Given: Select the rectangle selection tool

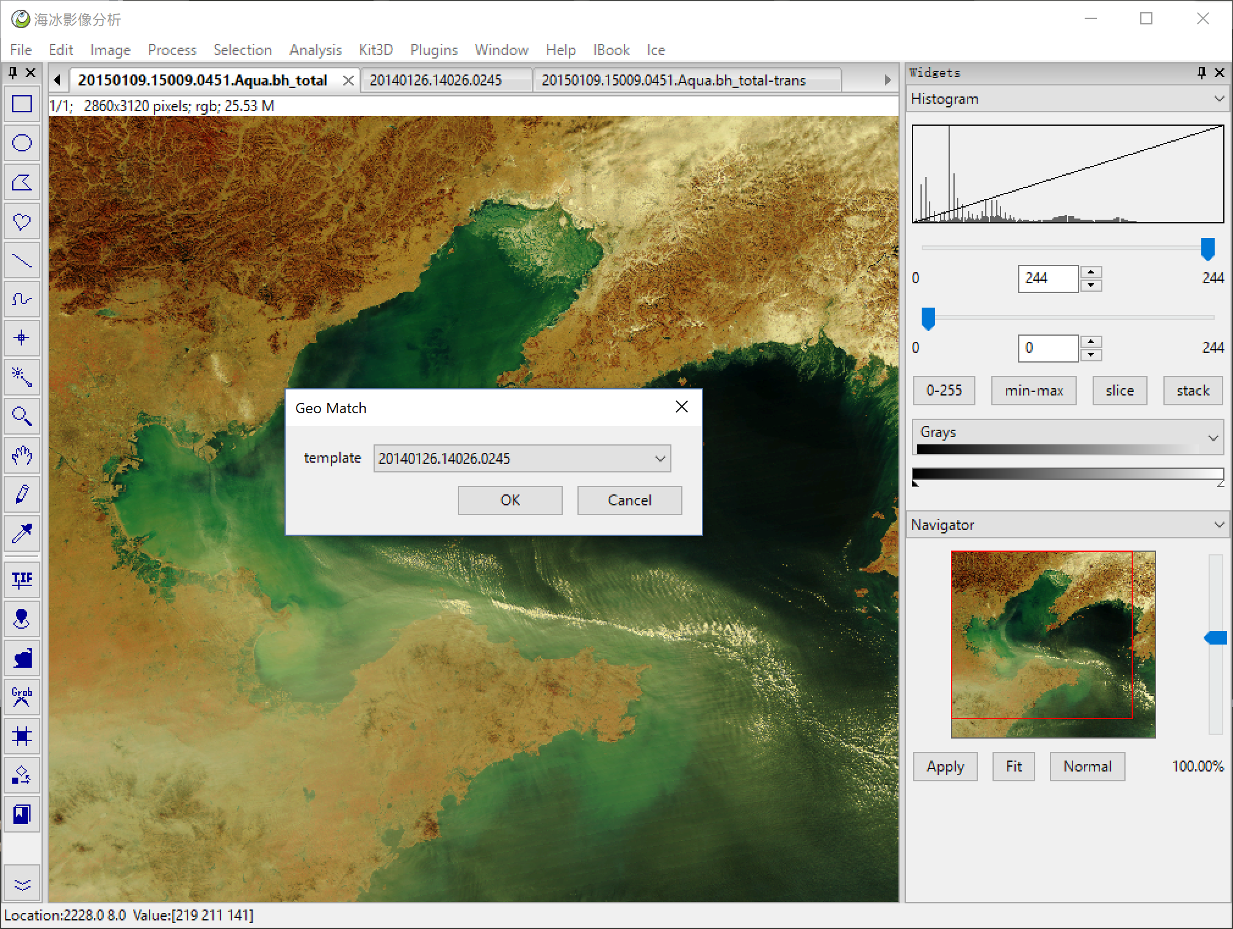Looking at the screenshot, I should 22,104.
